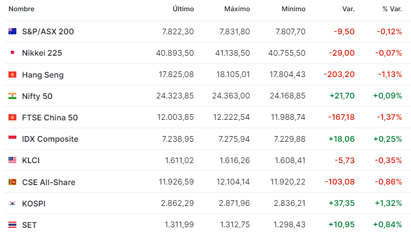The image size is (411, 234).
Task: Open the Nikkei 225 index page
Action: (42, 53)
